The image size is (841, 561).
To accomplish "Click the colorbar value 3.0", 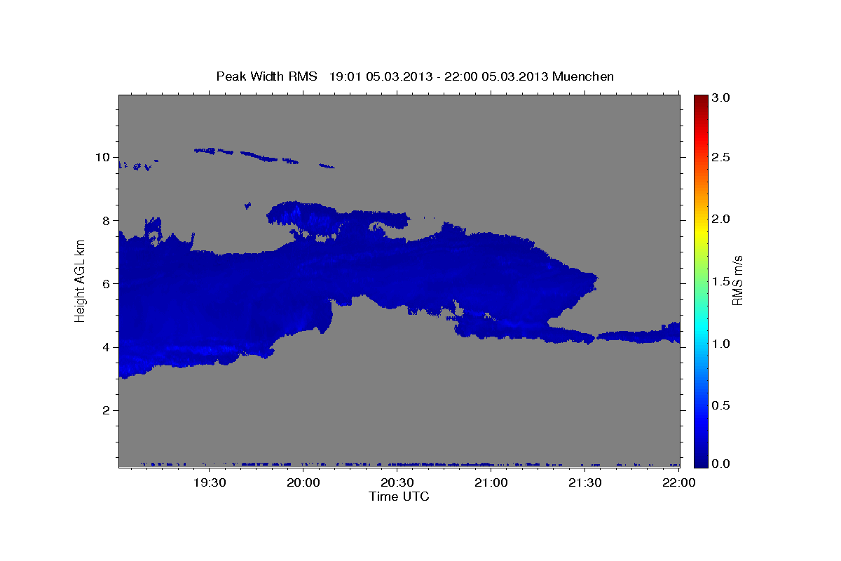I will pyautogui.click(x=722, y=97).
